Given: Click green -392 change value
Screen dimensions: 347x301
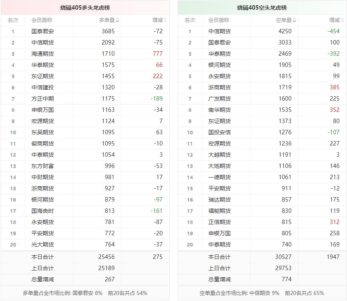Looking at the screenshot, I should click(x=333, y=54).
